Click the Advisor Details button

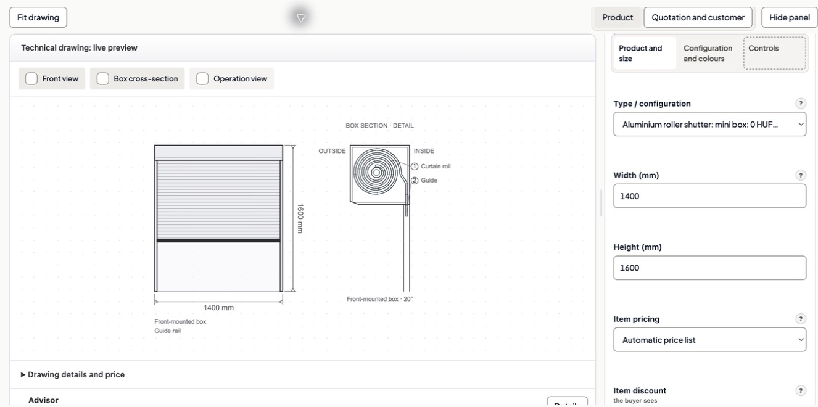[x=567, y=402]
